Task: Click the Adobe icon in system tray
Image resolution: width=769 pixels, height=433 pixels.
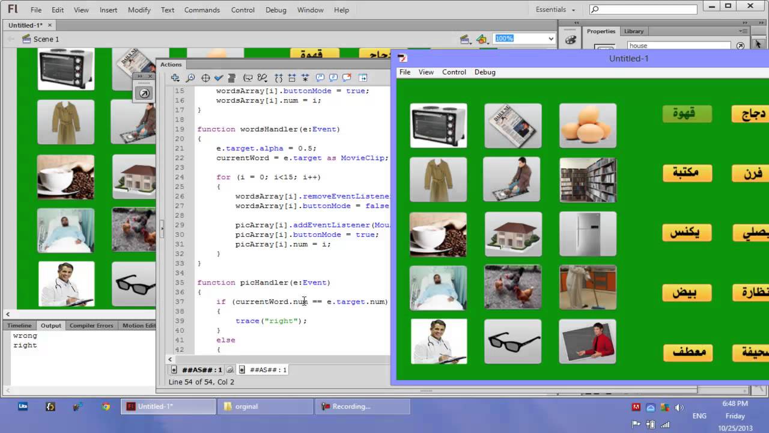Action: click(636, 407)
